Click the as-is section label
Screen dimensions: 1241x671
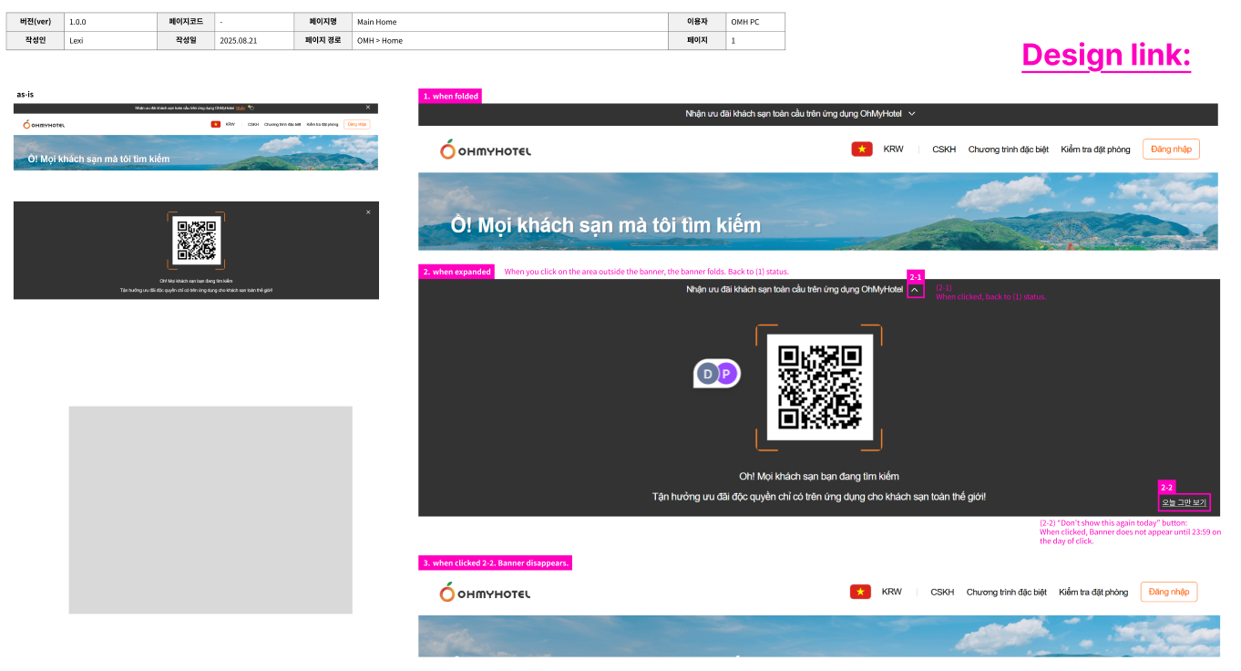pyautogui.click(x=25, y=94)
